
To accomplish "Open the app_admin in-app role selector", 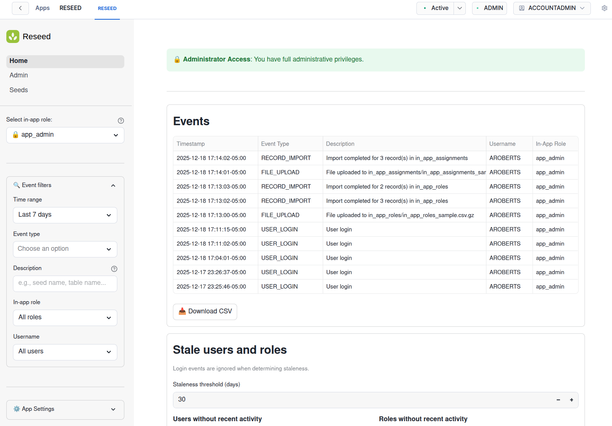I will (65, 135).
